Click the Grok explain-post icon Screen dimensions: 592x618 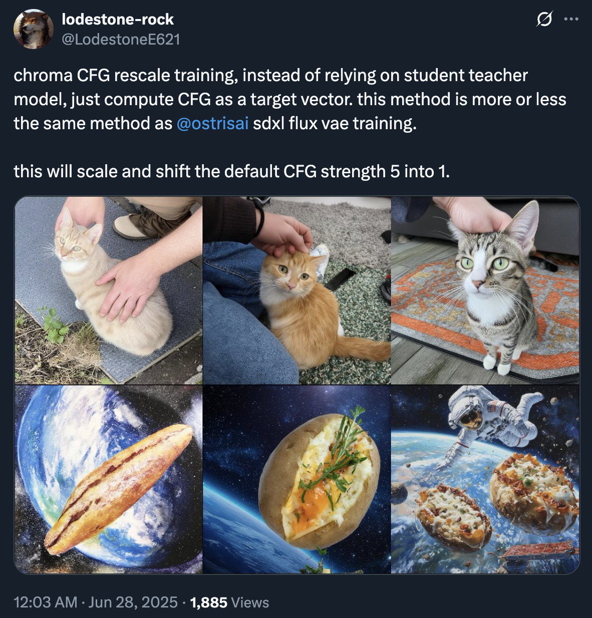click(544, 20)
